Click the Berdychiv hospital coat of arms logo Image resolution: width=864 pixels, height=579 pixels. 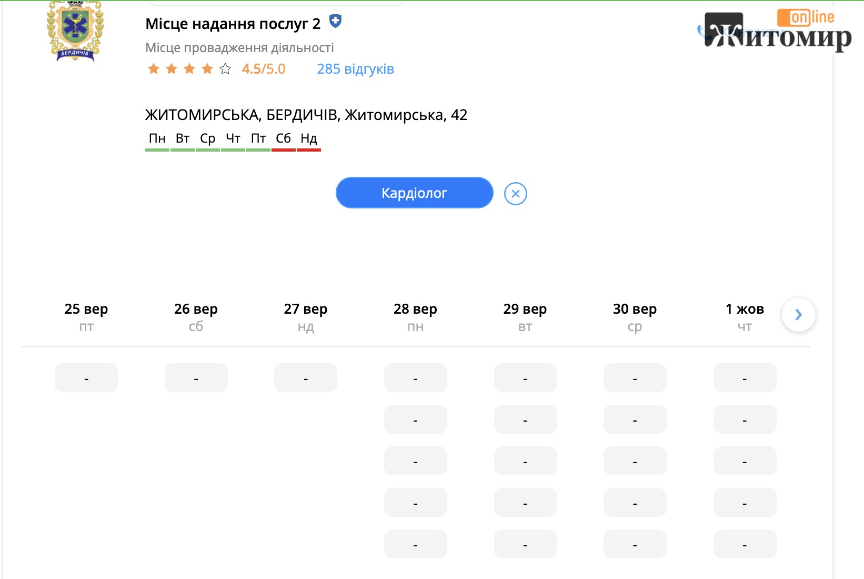coord(75,31)
